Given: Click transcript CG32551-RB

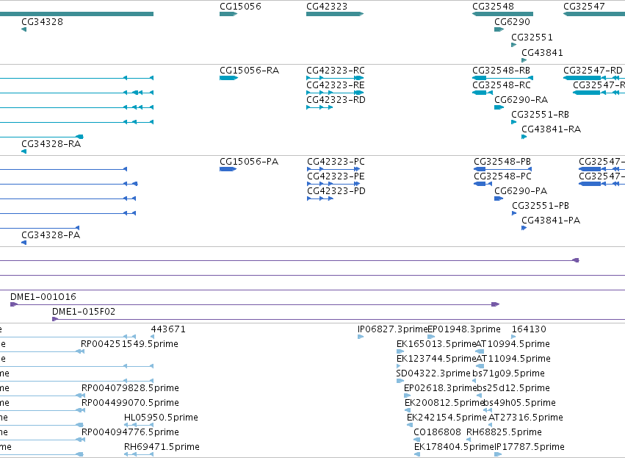Looking at the screenshot, I should [x=540, y=115].
